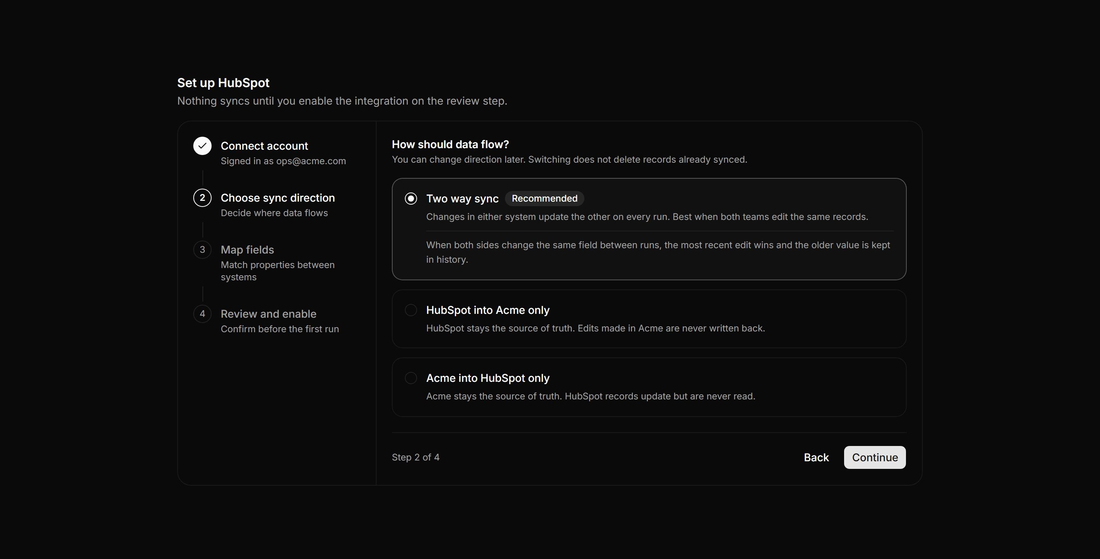Click 'You can change direction later' helper text
This screenshot has width=1100, height=559.
click(x=569, y=159)
